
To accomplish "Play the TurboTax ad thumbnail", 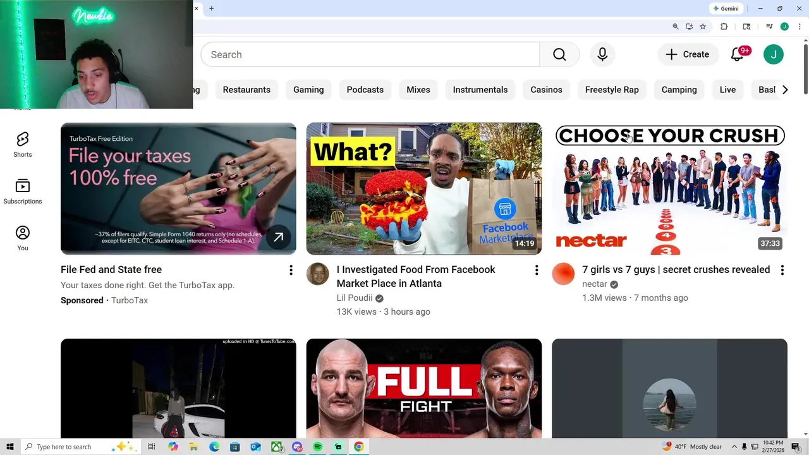I will [178, 189].
